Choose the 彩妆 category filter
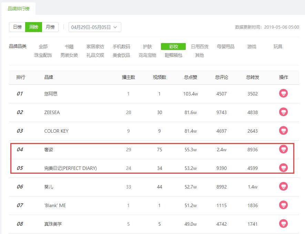305x234 pixels. tap(173, 47)
